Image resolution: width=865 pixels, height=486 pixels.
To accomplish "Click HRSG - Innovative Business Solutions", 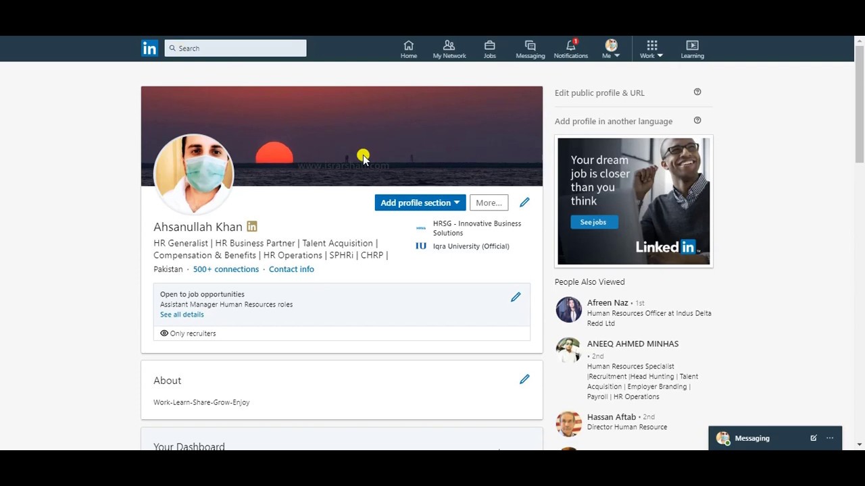I will click(477, 228).
